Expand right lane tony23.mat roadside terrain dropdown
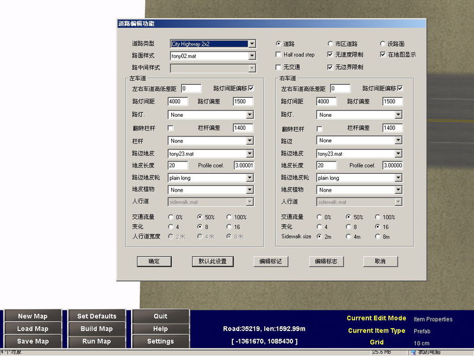This screenshot has width=474, height=356. click(398, 154)
